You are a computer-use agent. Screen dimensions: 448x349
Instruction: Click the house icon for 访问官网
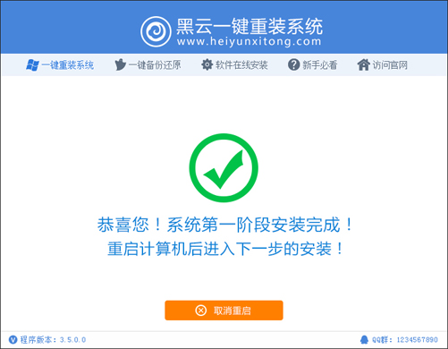click(x=364, y=64)
